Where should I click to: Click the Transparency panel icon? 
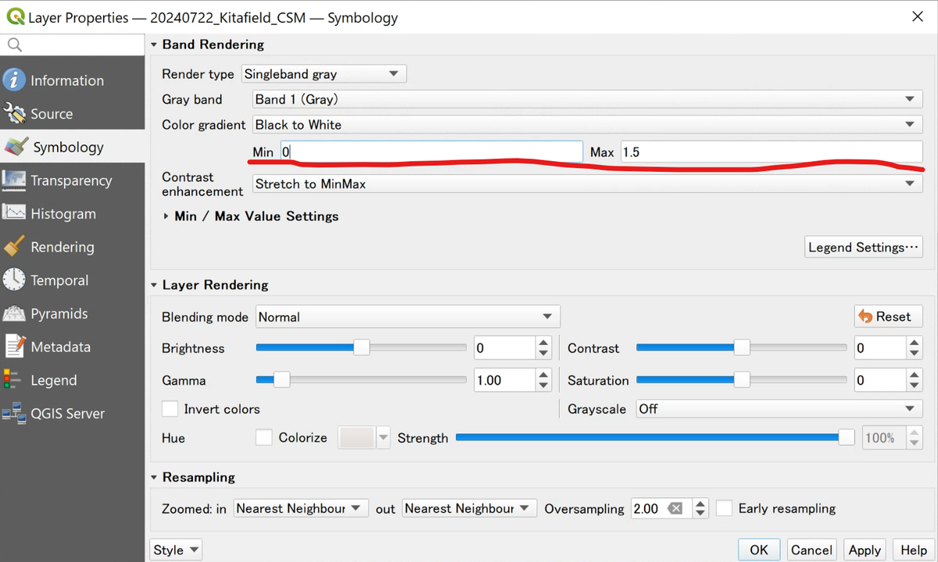click(14, 181)
